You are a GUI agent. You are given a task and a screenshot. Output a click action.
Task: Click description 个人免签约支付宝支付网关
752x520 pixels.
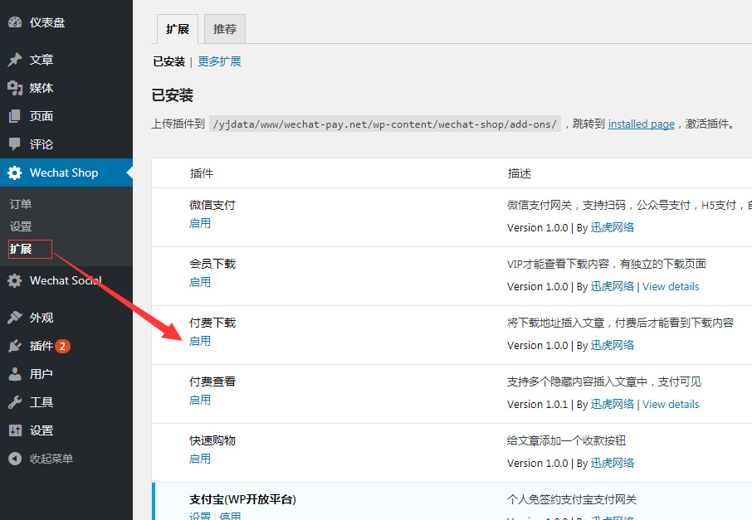(572, 500)
